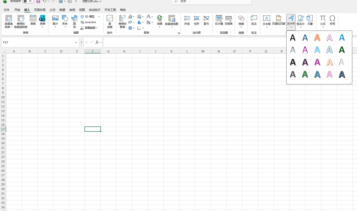Toggle the AutoSave switch
The image size is (357, 211).
[28, 1]
